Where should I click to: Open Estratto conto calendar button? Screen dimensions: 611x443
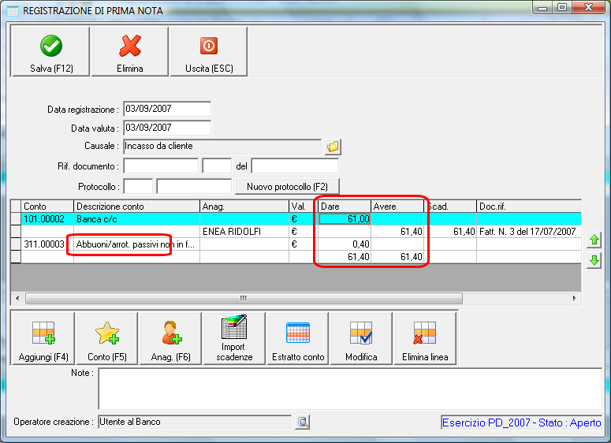click(298, 339)
